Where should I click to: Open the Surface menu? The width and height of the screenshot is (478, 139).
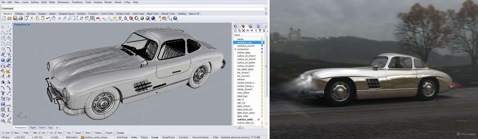point(35,2)
